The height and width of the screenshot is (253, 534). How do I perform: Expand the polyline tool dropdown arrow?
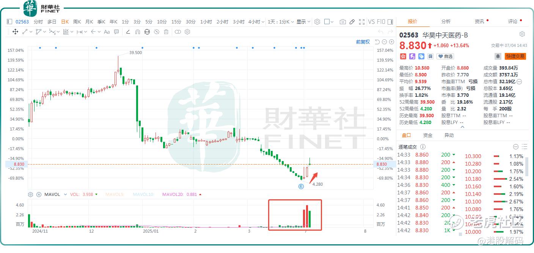(44, 32)
